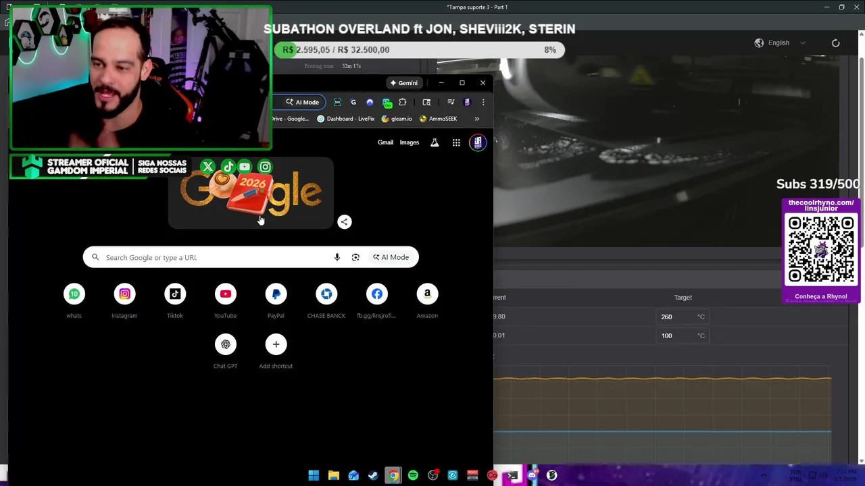Open the Amazon shortcut
Screen dimensions: 865x486
click(x=427, y=300)
